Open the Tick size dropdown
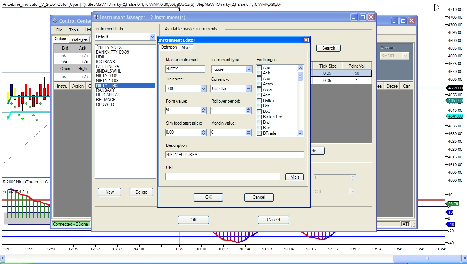 204,88
